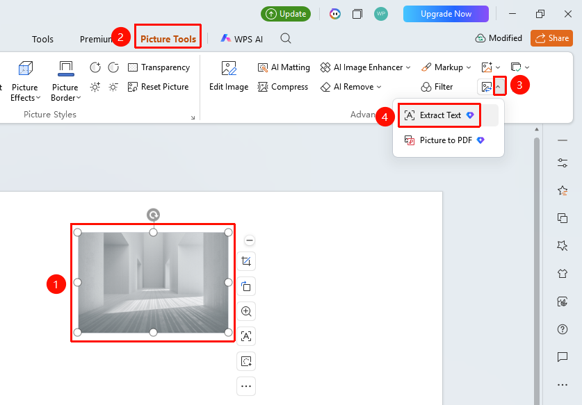The width and height of the screenshot is (582, 405).
Task: Open the three-dot menu beside the picture
Action: [x=246, y=386]
